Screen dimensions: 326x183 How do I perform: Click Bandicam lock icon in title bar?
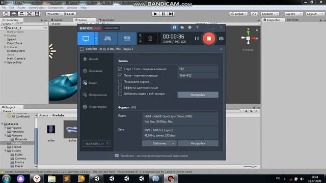click(174, 27)
